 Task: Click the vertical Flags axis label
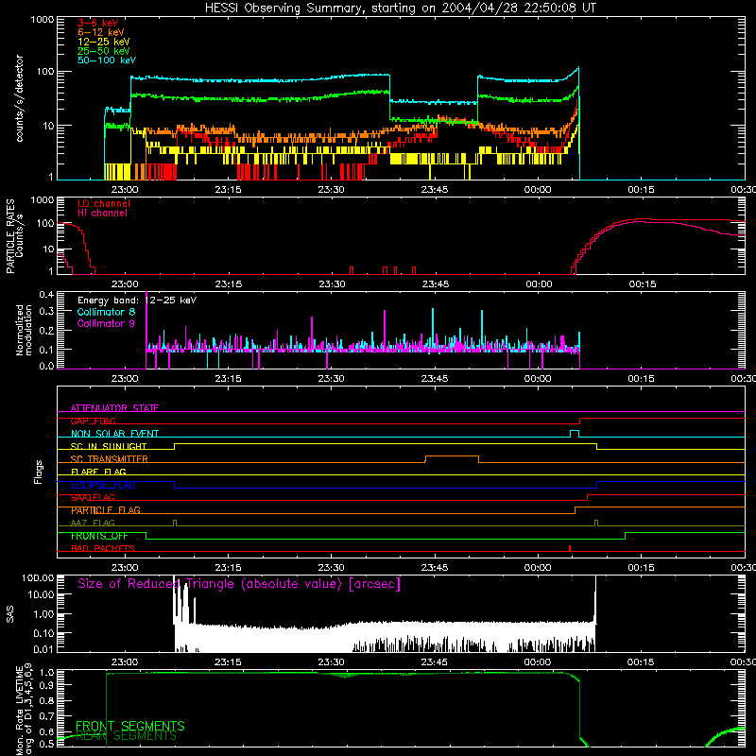click(x=39, y=472)
